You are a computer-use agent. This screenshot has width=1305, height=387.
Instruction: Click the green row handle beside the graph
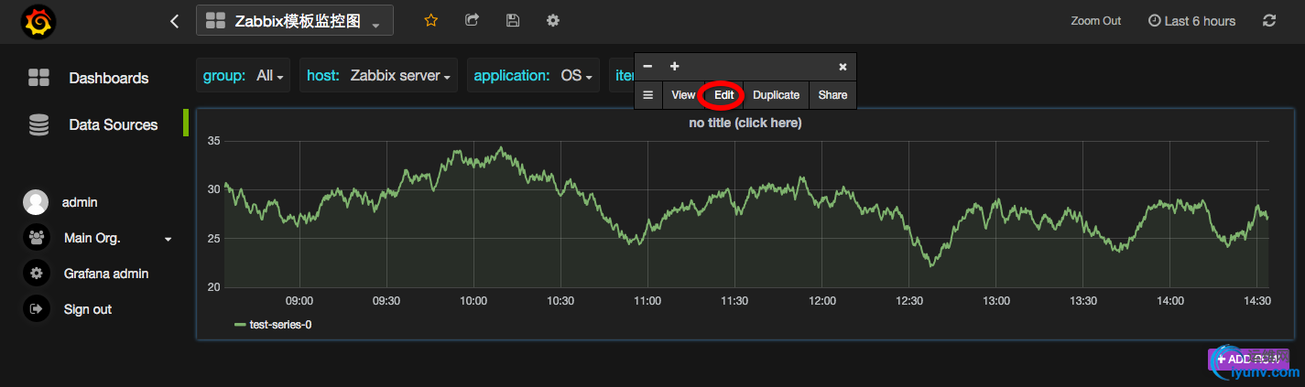(186, 124)
